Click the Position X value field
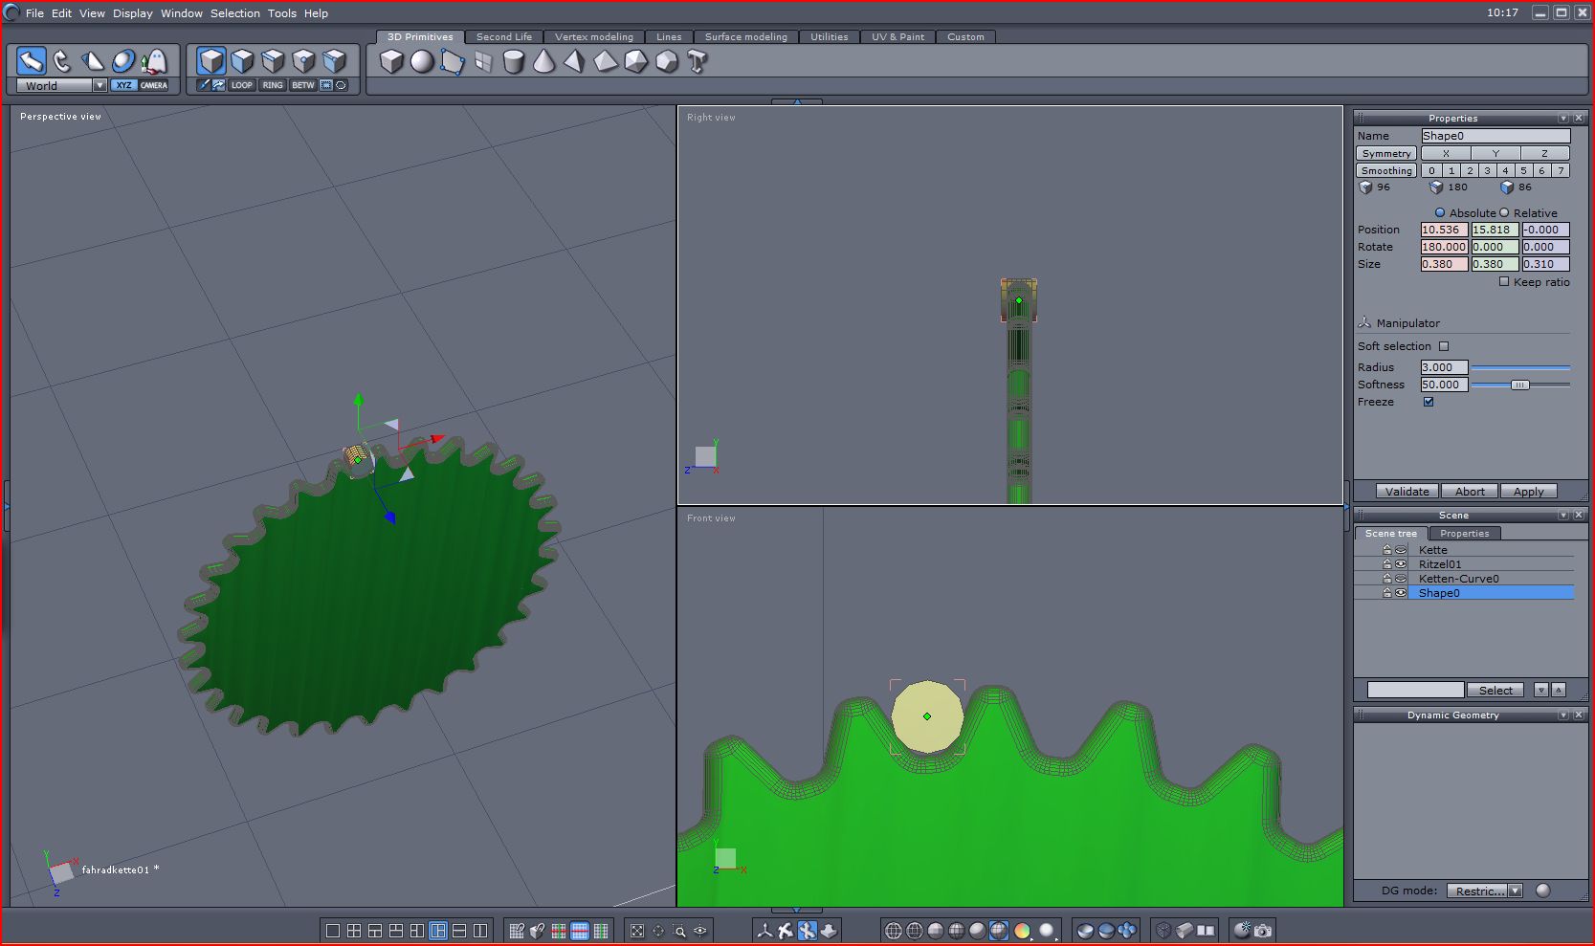The image size is (1595, 946). pyautogui.click(x=1444, y=230)
